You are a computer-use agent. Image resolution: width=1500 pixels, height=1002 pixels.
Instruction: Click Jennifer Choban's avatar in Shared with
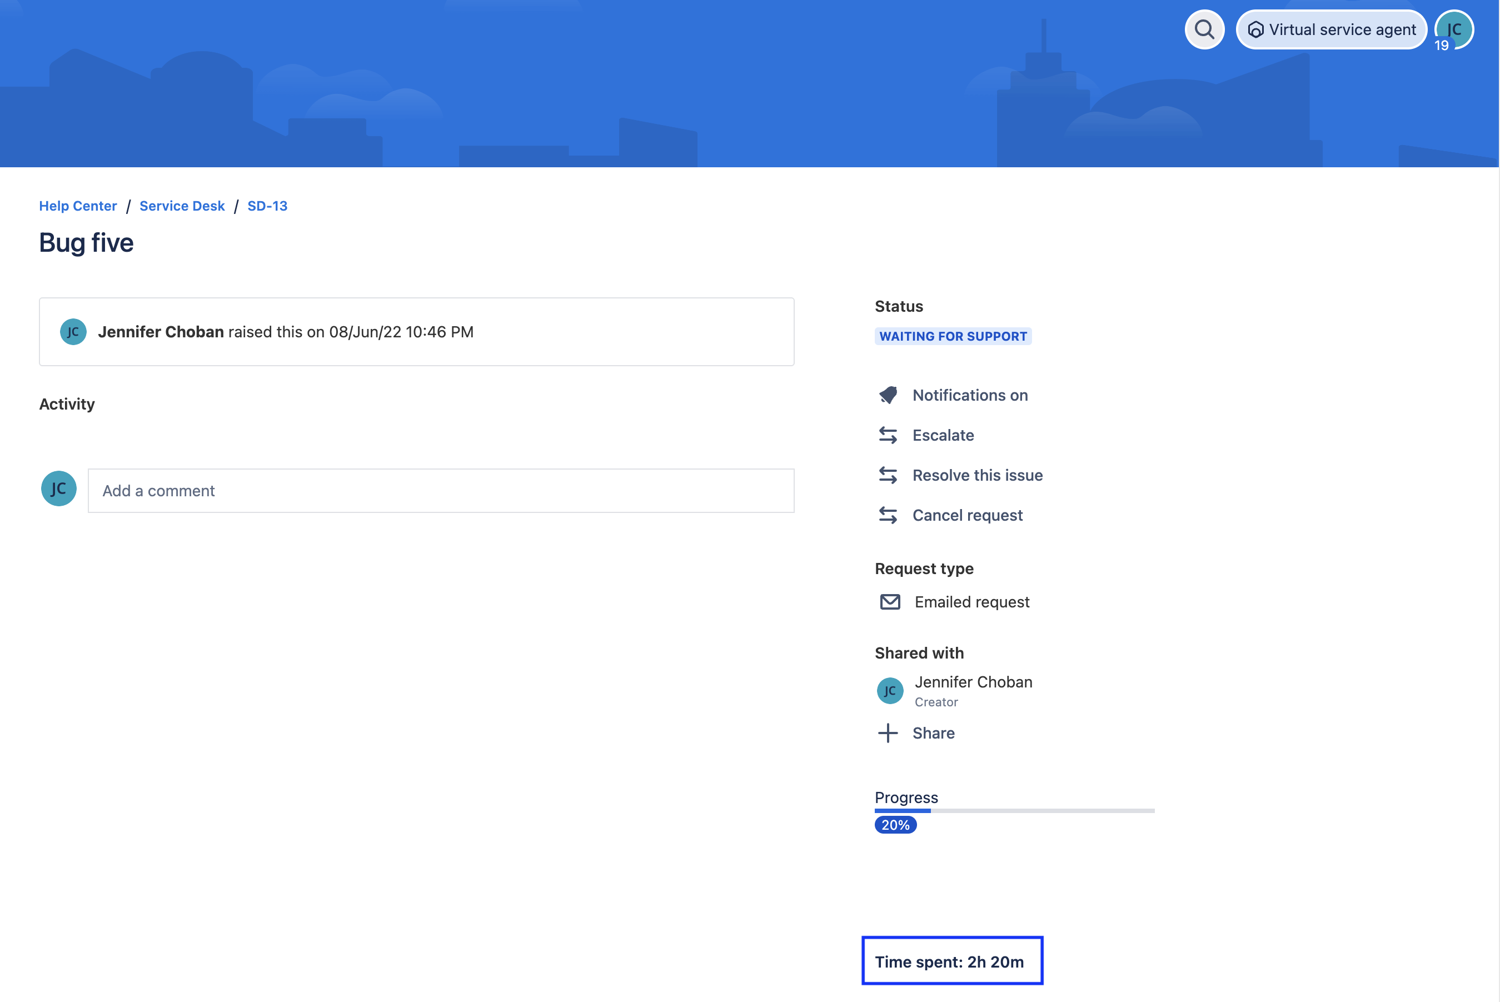click(x=890, y=691)
